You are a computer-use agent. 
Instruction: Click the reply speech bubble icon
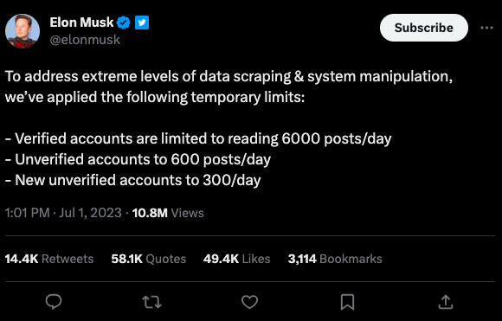pos(54,302)
